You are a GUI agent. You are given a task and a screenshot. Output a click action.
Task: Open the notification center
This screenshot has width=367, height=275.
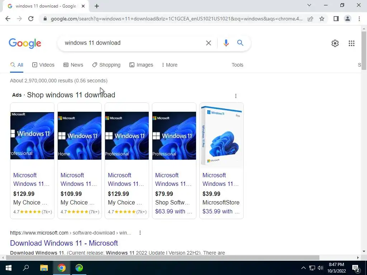click(356, 269)
